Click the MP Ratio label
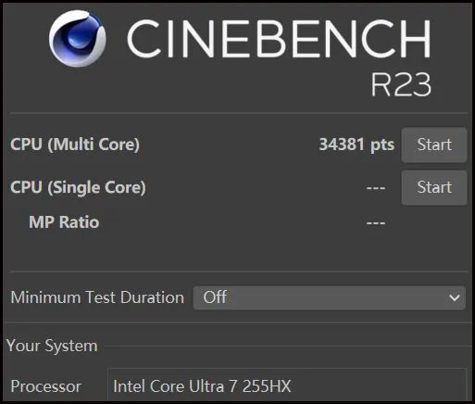 64,222
